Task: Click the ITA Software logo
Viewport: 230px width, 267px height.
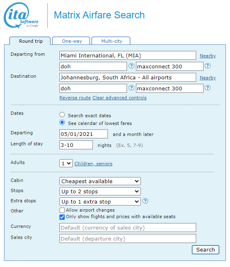Action: (21, 15)
